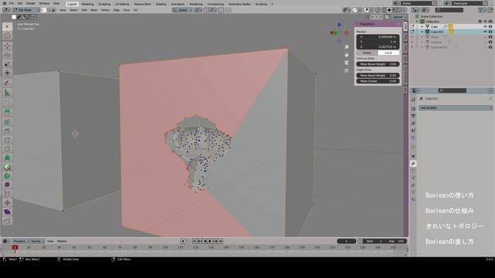
Task: Open the Edit Mode dropdown
Action: [x=26, y=10]
